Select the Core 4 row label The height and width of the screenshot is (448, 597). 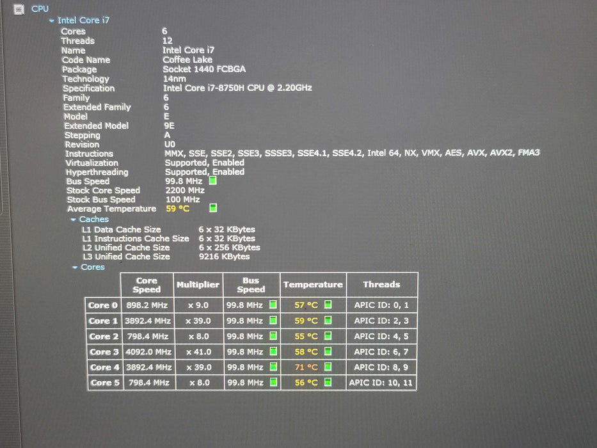pyautogui.click(x=105, y=367)
